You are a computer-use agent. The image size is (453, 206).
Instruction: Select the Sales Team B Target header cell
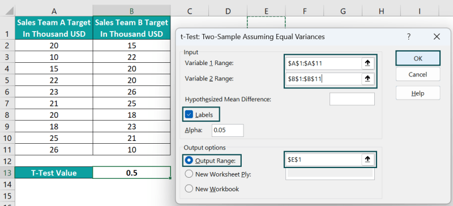pyautogui.click(x=131, y=28)
